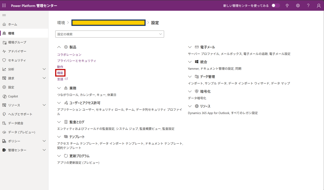The image size is (324, 190).
Task: Expand the 電子メール section chevron
Action: pos(190,47)
